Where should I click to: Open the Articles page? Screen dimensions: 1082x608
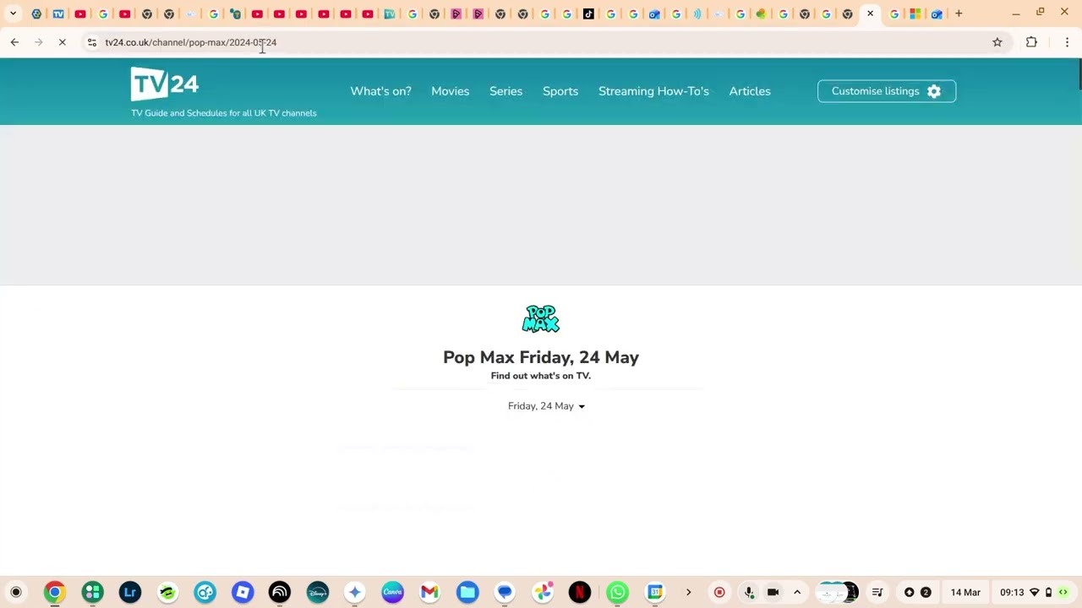coord(750,91)
